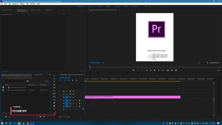This screenshot has height=125, width=222.
Task: Step back one frame
Action: (151, 70)
